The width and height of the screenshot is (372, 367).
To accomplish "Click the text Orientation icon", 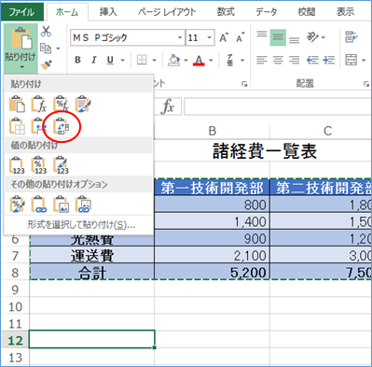I will click(312, 37).
